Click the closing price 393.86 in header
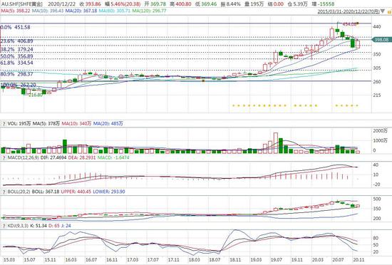Screen dimensions: 392x265 pos(93,4)
